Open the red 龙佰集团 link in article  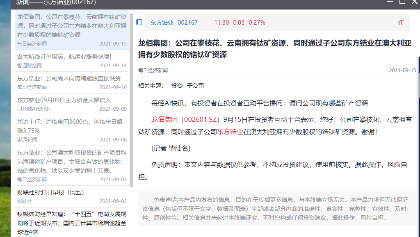point(164,119)
